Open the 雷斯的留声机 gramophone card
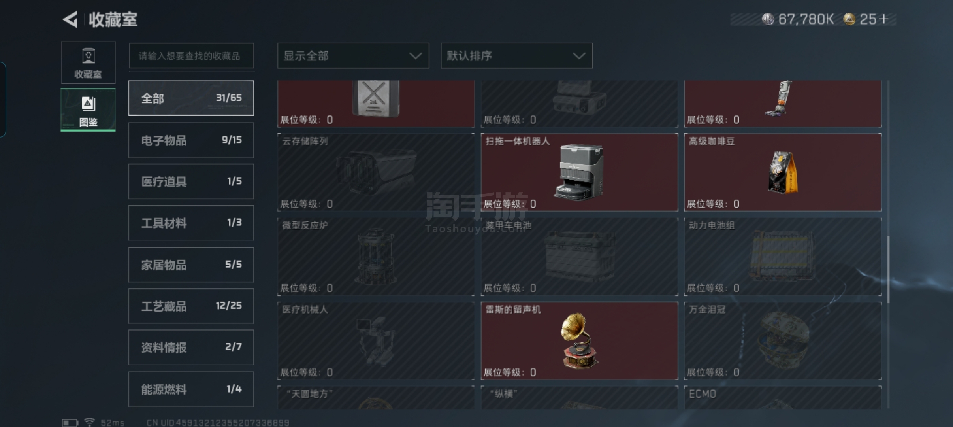 [579, 341]
